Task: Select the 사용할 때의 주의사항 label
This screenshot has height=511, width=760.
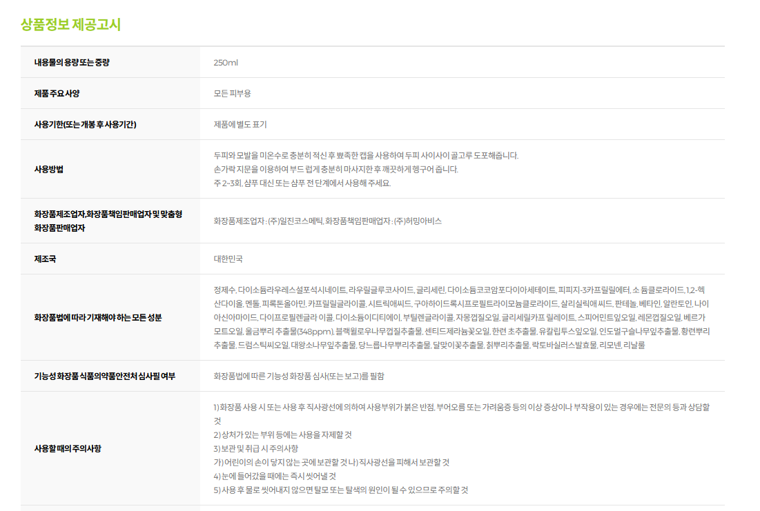Action: (68, 448)
